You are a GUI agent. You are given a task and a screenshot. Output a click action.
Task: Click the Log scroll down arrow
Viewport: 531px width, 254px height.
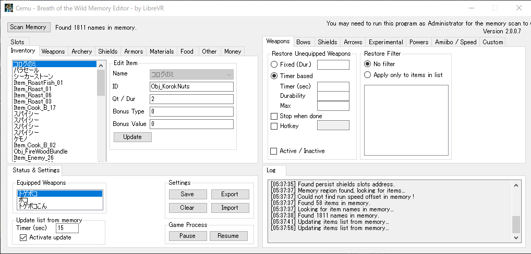pos(516,238)
